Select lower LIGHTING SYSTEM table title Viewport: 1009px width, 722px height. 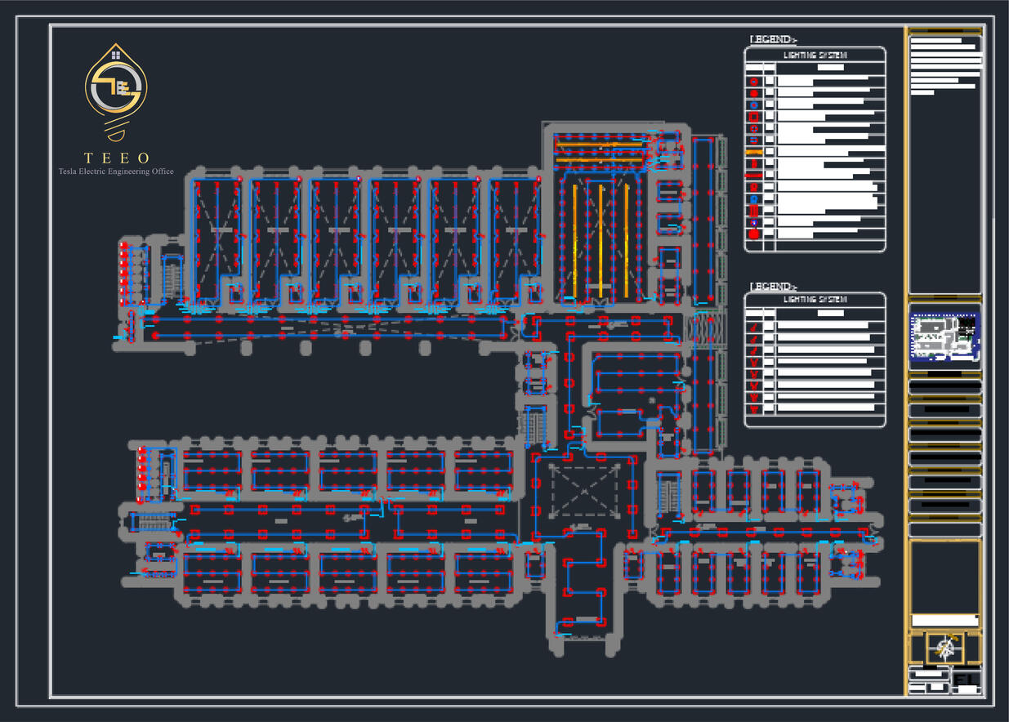tap(815, 300)
